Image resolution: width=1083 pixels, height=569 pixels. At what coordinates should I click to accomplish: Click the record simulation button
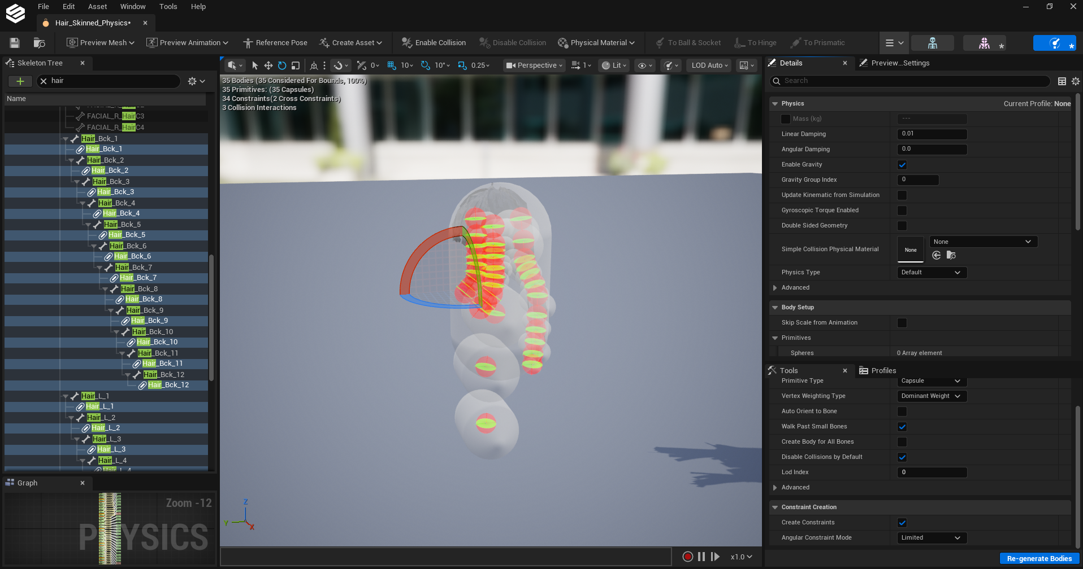pyautogui.click(x=687, y=557)
